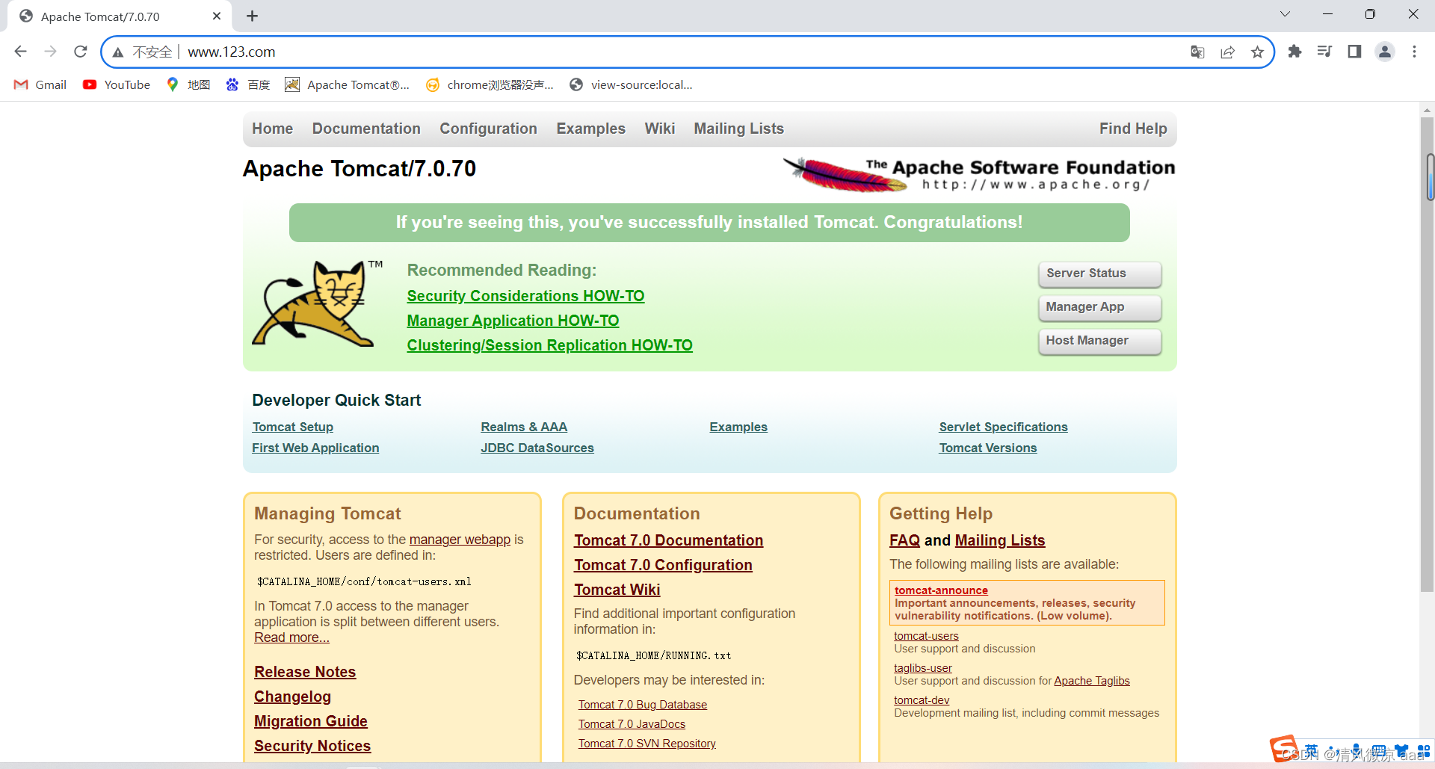1435x769 pixels.
Task: Click the Manager App button
Action: pos(1099,307)
